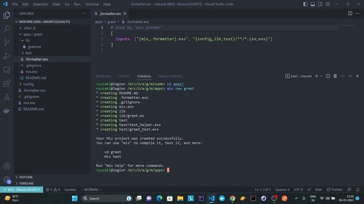
Task: Change encoding UTF-8 in status bar
Action: pos(298,190)
